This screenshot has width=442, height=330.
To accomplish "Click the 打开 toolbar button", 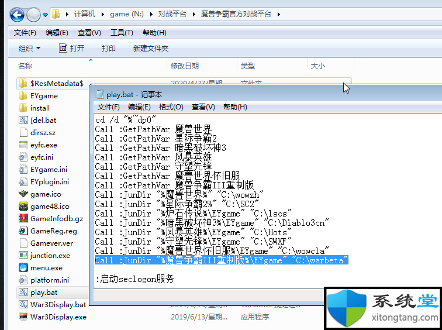I will pos(71,48).
